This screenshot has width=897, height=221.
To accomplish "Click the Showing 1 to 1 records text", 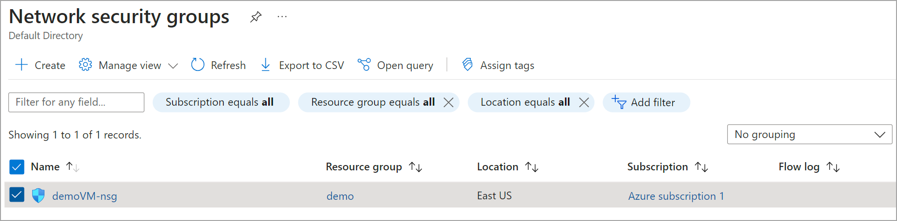I will point(75,135).
